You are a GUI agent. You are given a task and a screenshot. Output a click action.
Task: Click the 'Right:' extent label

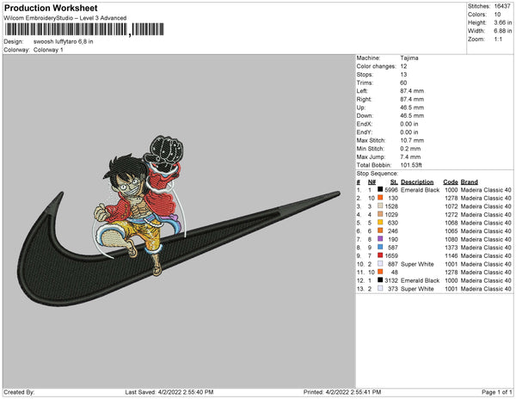[x=364, y=100]
